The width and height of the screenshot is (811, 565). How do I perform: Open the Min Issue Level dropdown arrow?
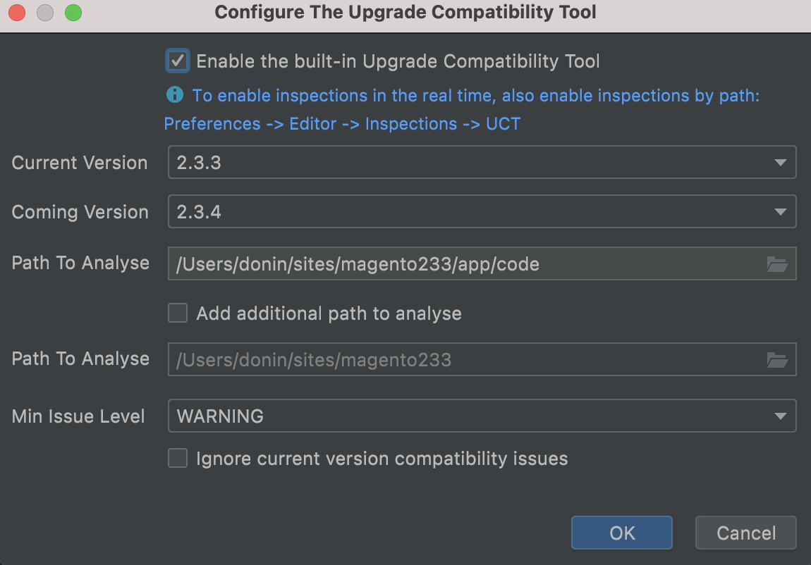tap(780, 416)
